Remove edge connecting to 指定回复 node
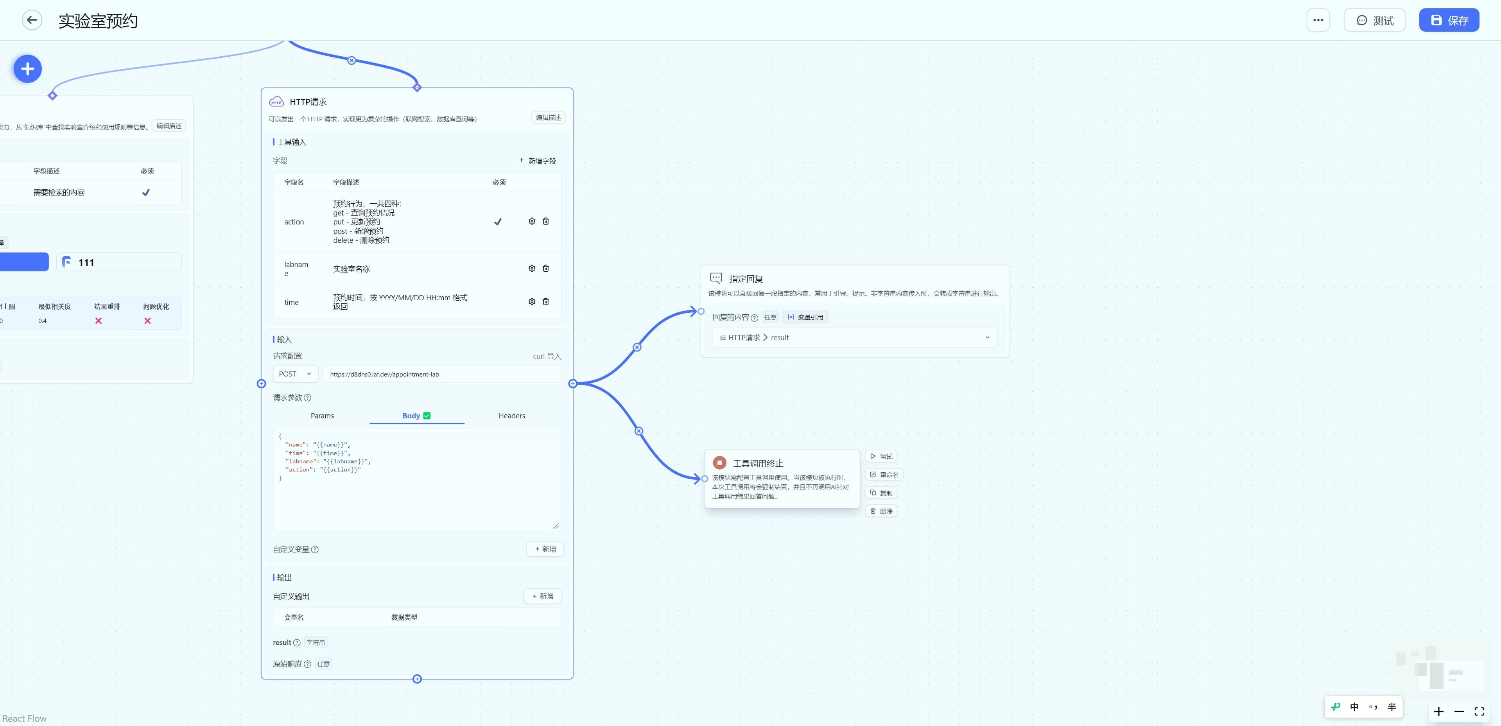 pyautogui.click(x=637, y=347)
